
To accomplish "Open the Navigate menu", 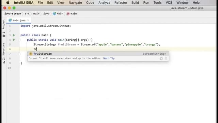I will click(75, 2).
